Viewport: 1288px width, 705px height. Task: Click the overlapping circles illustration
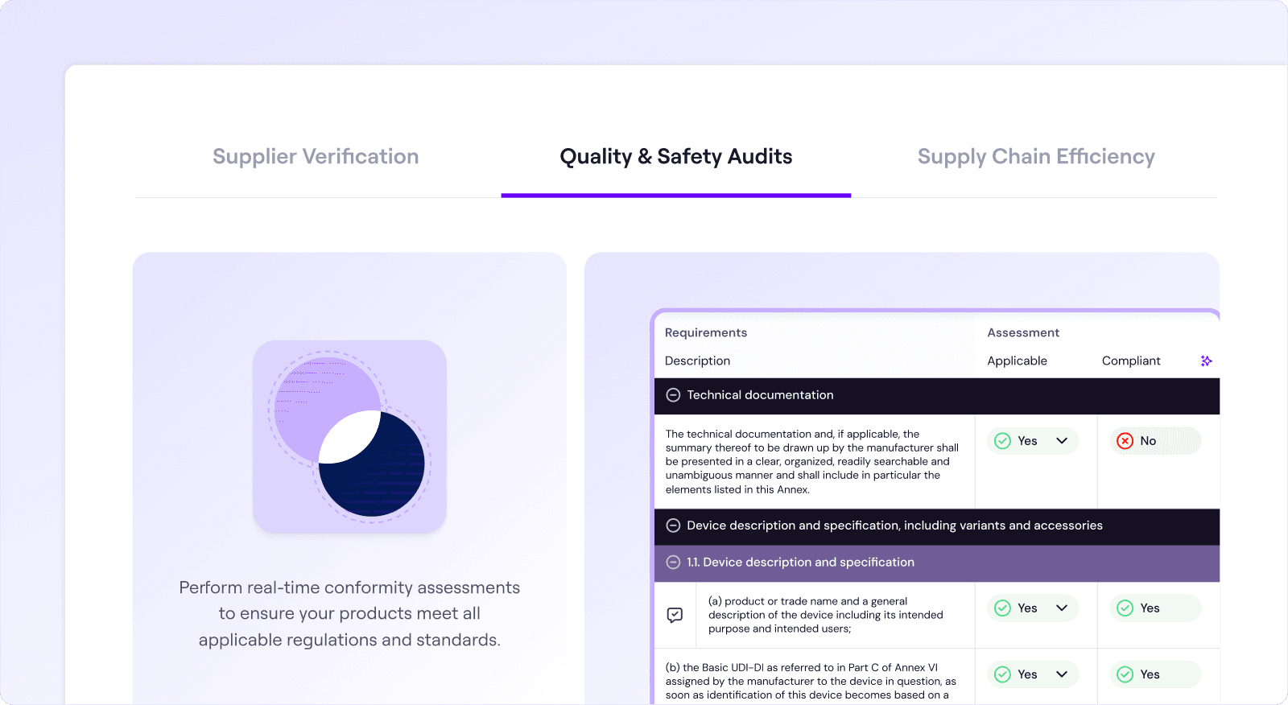click(x=349, y=437)
